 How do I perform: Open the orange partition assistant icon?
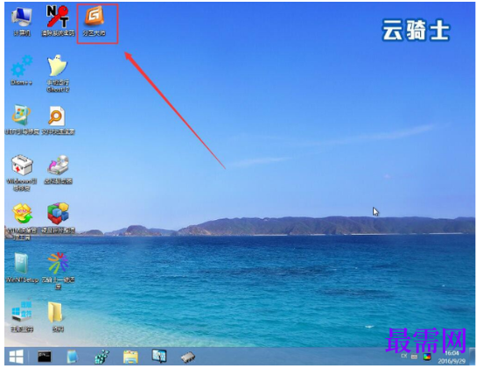coord(94,21)
